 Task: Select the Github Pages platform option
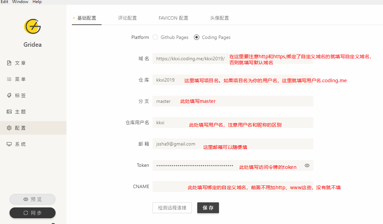[x=170, y=37]
